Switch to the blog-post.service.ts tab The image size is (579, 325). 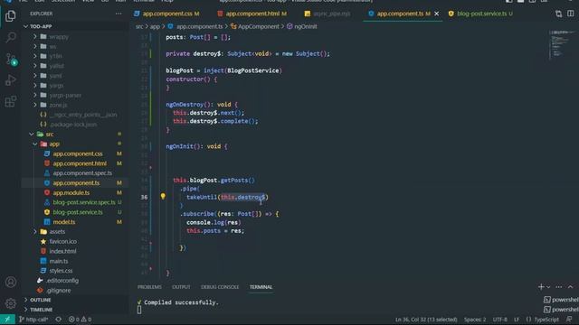pyautogui.click(x=480, y=14)
